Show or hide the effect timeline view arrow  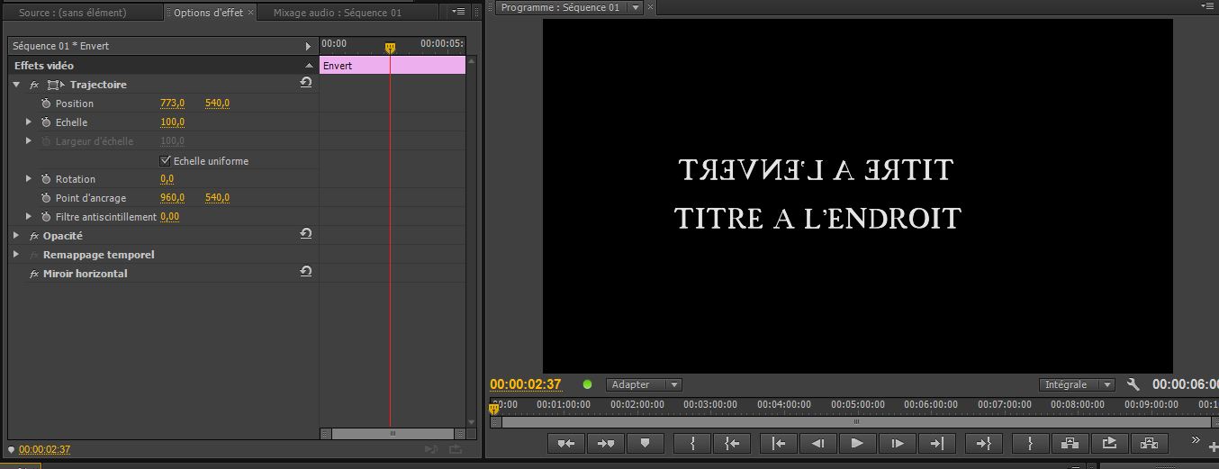[309, 46]
